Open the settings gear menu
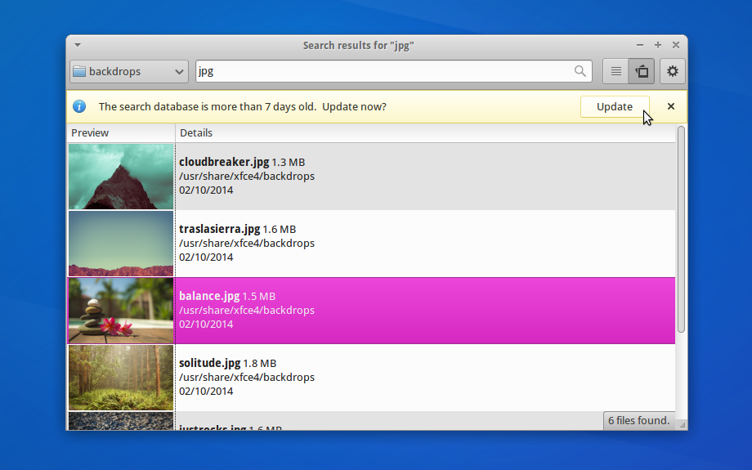Viewport: 752px width, 470px height. click(673, 71)
